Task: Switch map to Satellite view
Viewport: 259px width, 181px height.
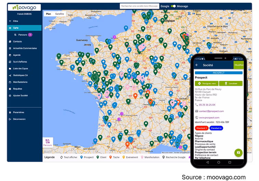Action: (60, 14)
